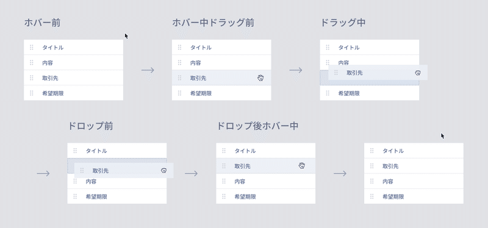Click open hand icon in ドロップ後ホバー中 list
The width and height of the screenshot is (488, 228).
point(301,166)
